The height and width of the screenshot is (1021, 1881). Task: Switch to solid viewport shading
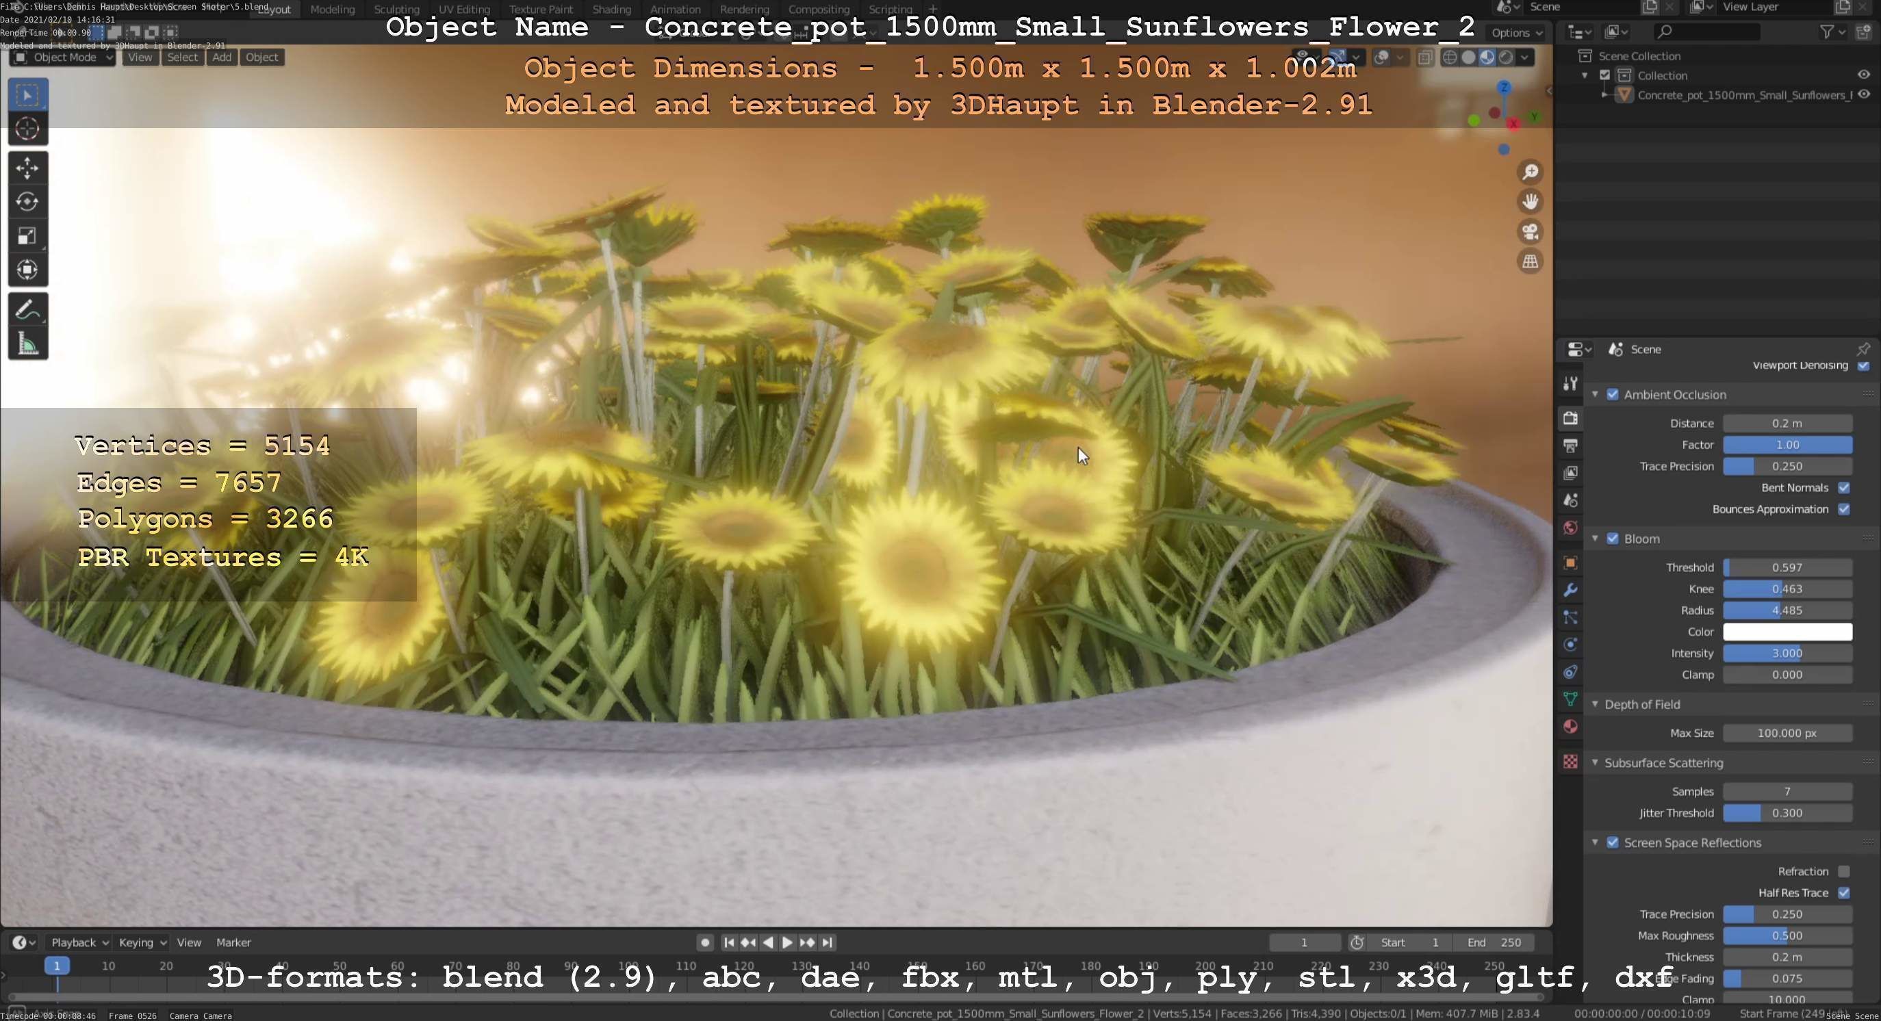(1468, 57)
